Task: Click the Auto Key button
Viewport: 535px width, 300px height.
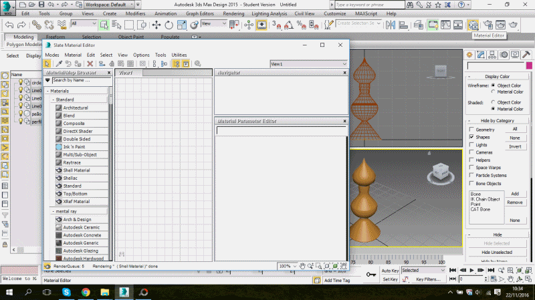Action: tap(390, 271)
